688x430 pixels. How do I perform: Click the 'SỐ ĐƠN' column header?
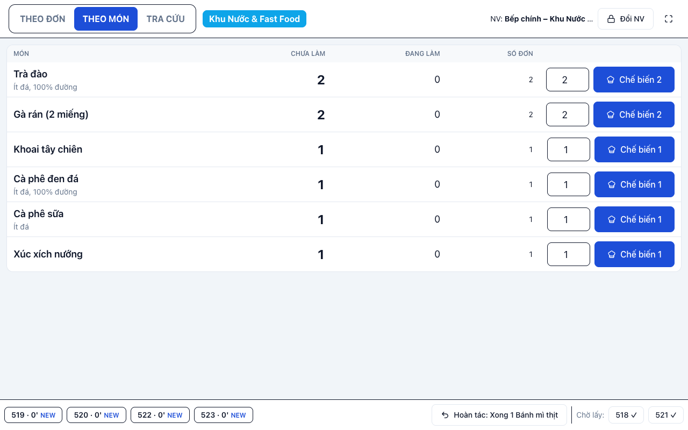click(520, 54)
